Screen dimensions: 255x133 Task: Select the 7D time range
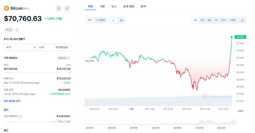tap(202, 20)
